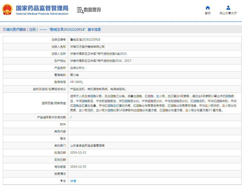
Task: Click the 首页 house icon
Action: click(x=208, y=8)
